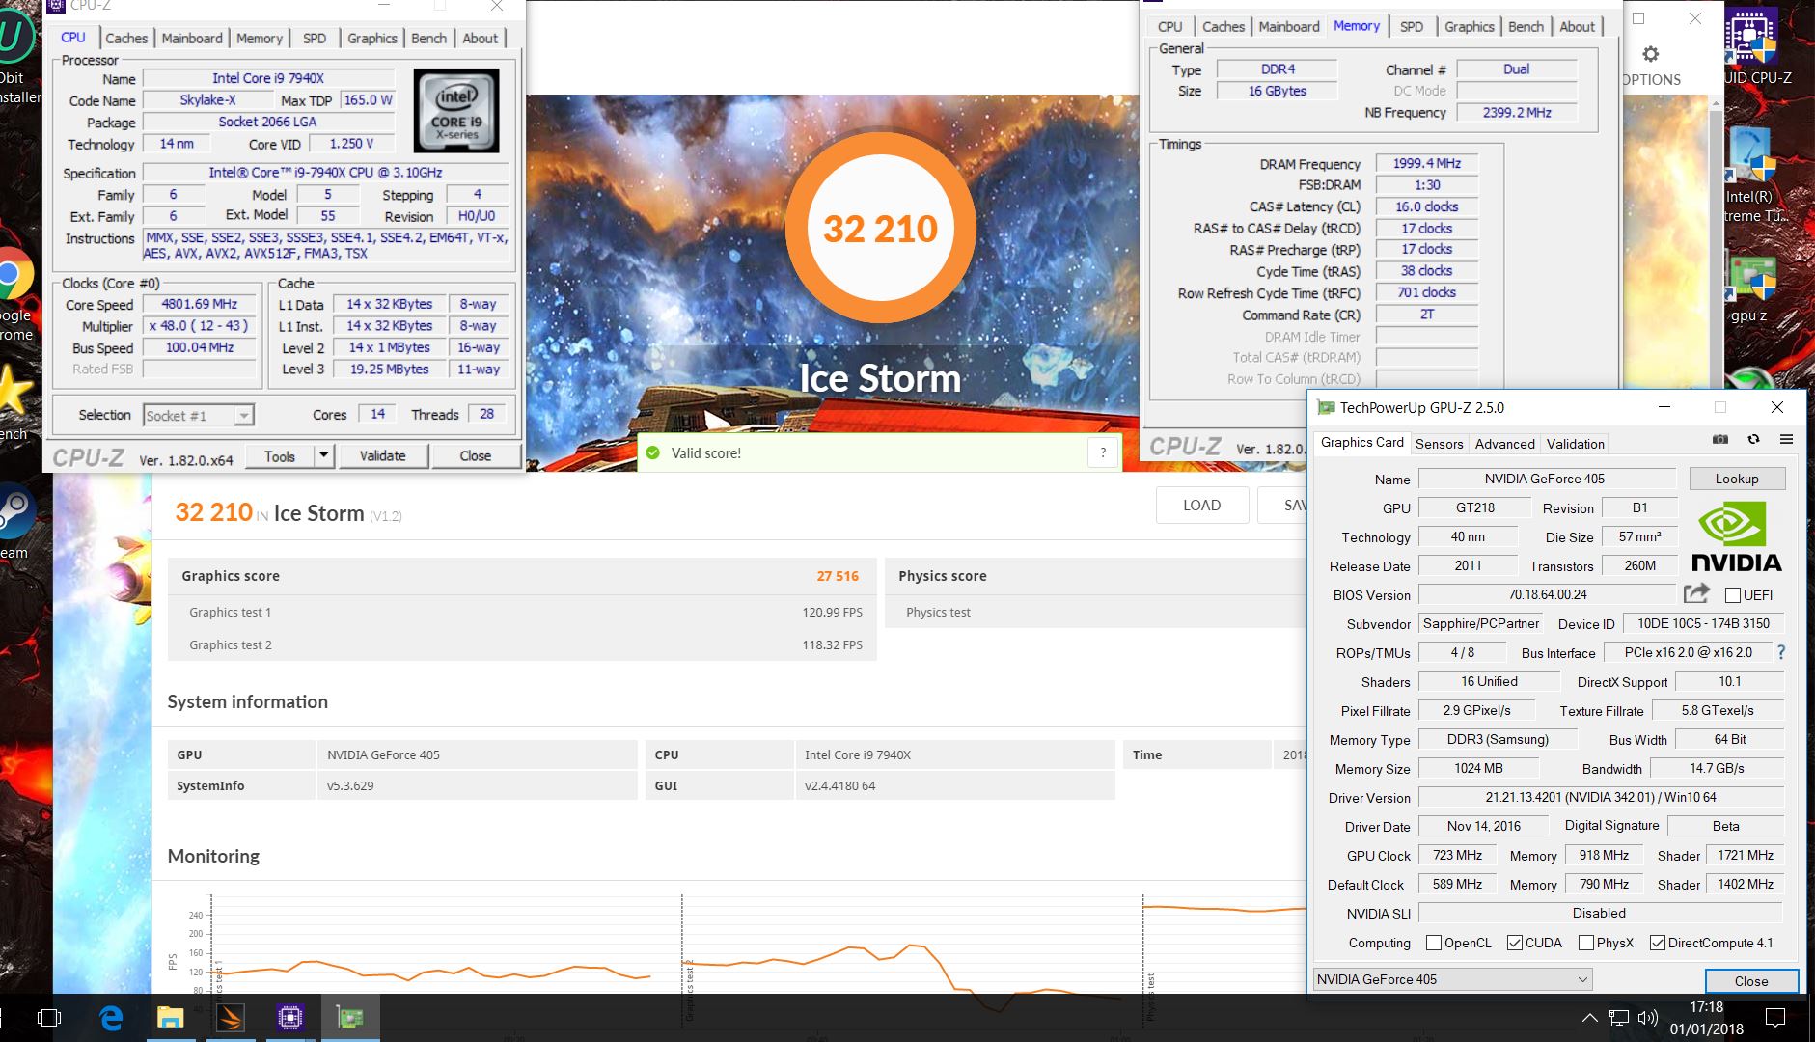Click the Bus Interface question mark icon
This screenshot has height=1042, width=1815.
coord(1781,652)
